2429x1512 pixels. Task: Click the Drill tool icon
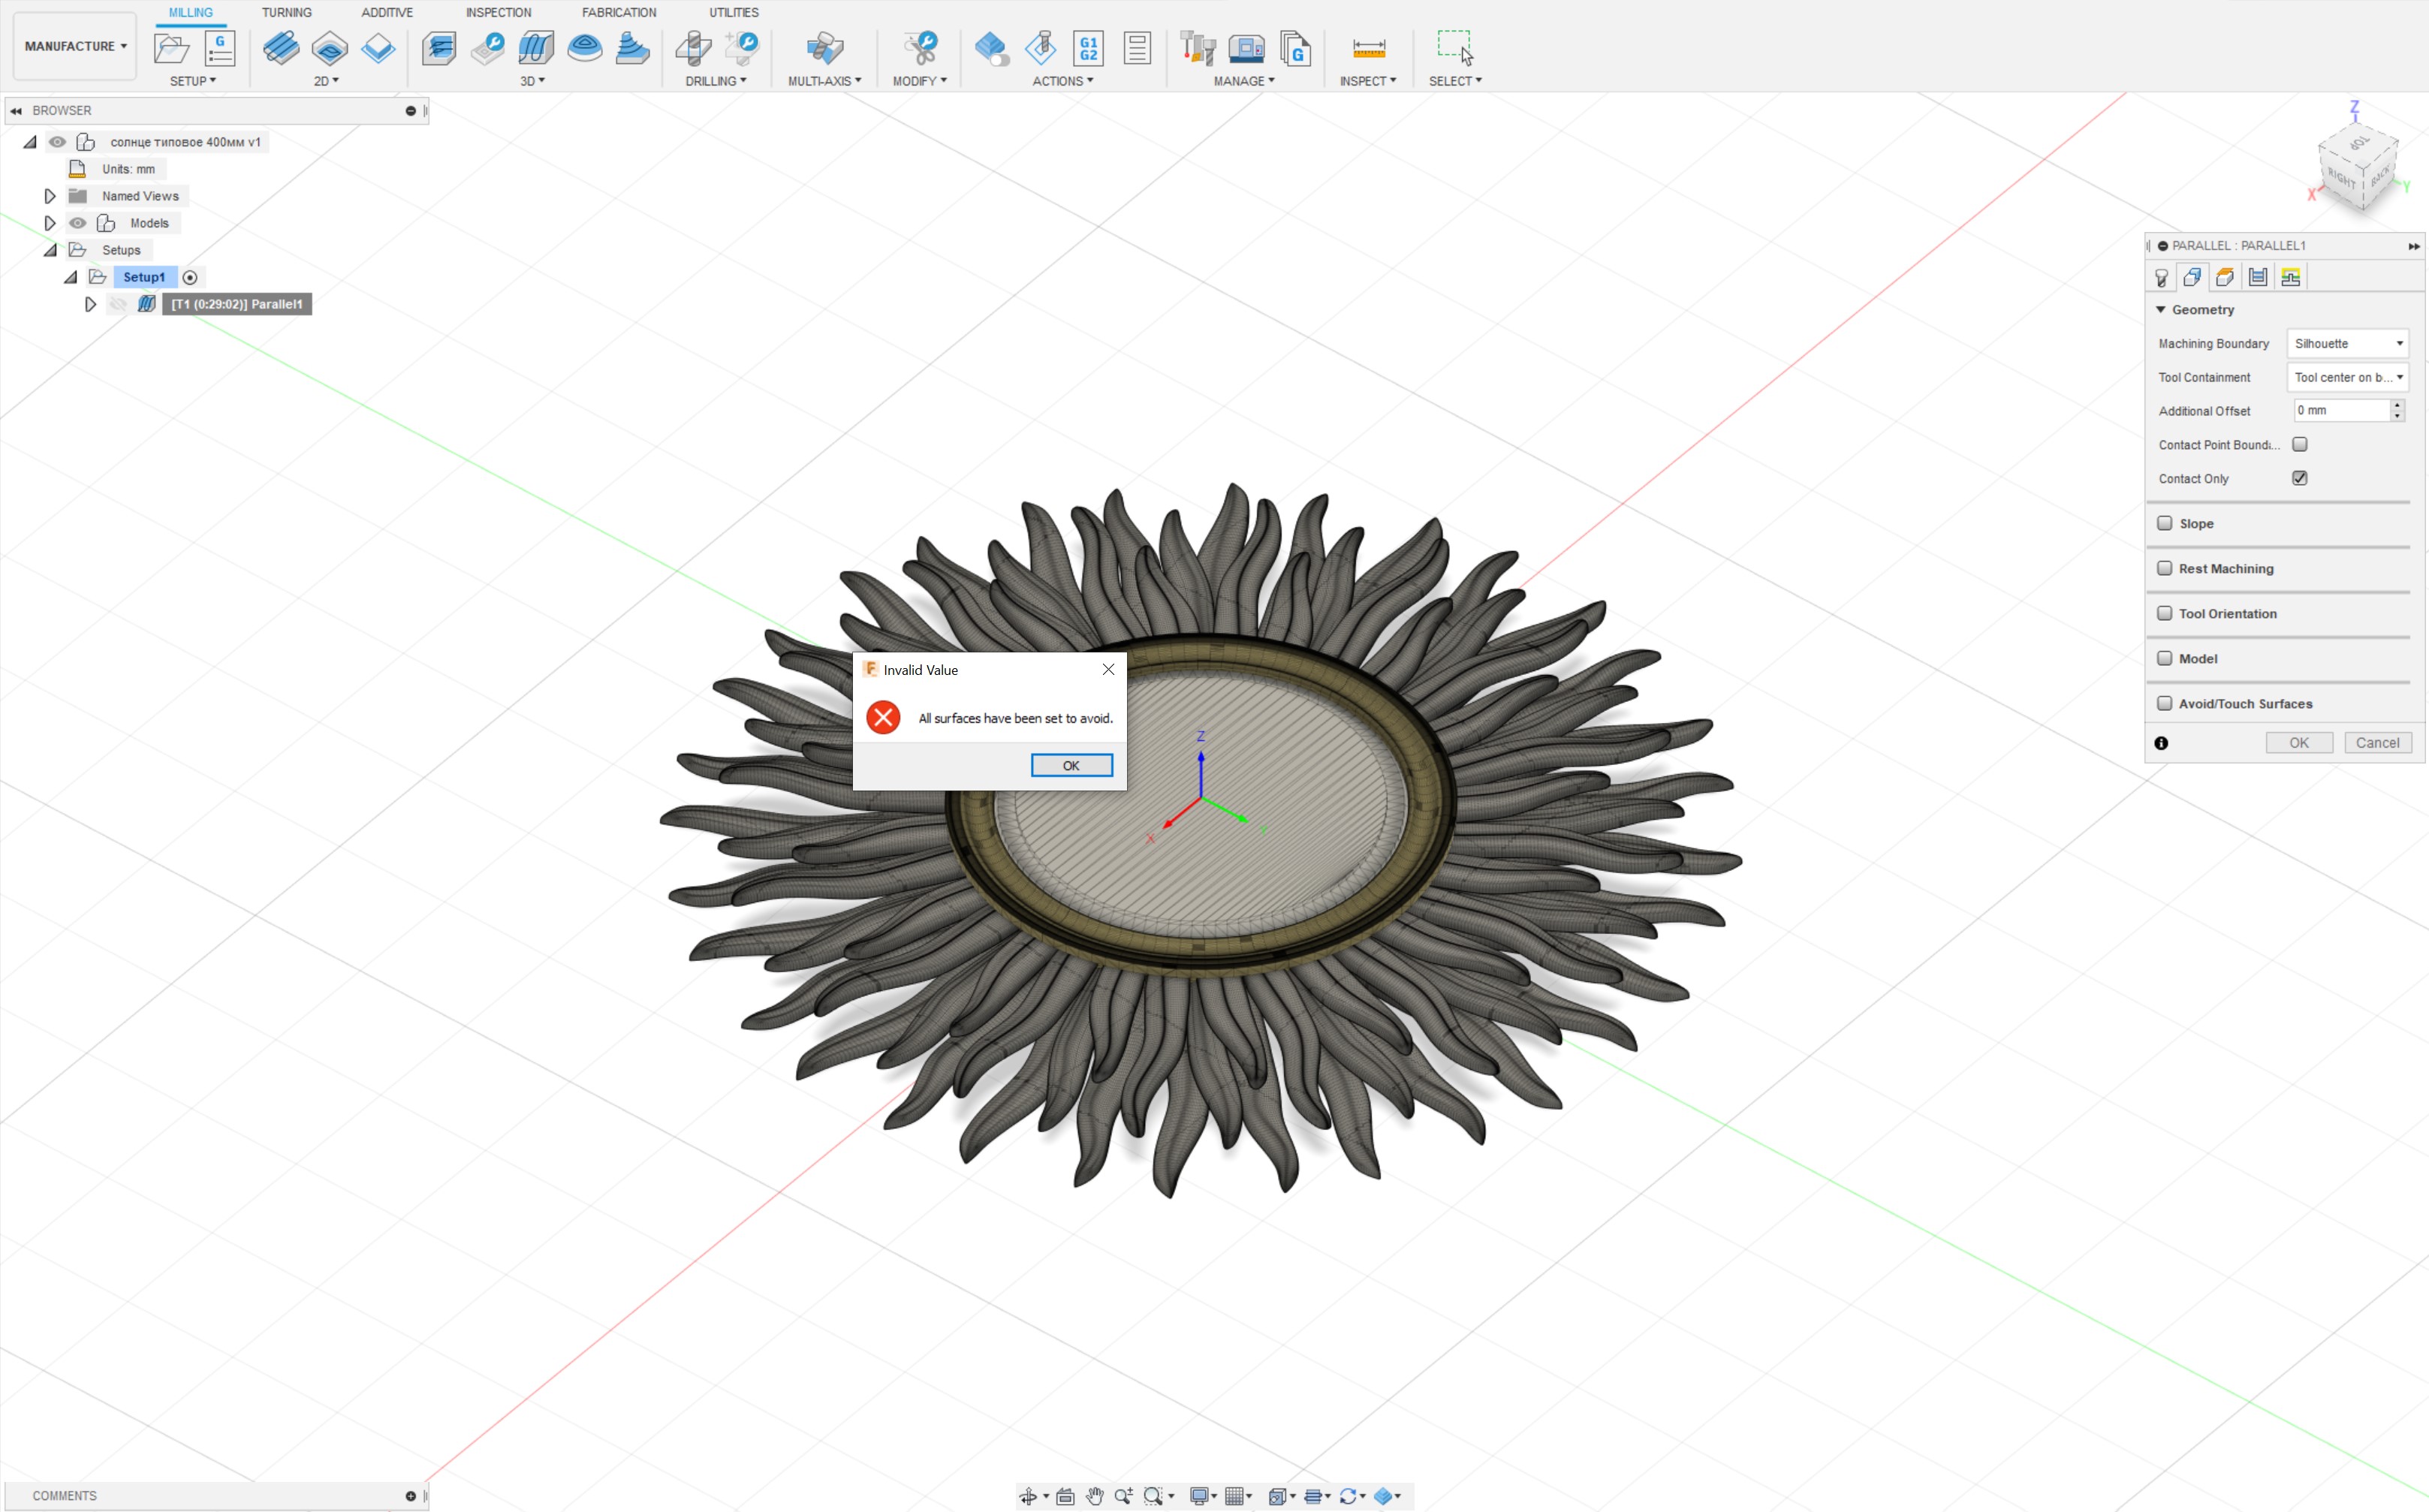tap(693, 48)
